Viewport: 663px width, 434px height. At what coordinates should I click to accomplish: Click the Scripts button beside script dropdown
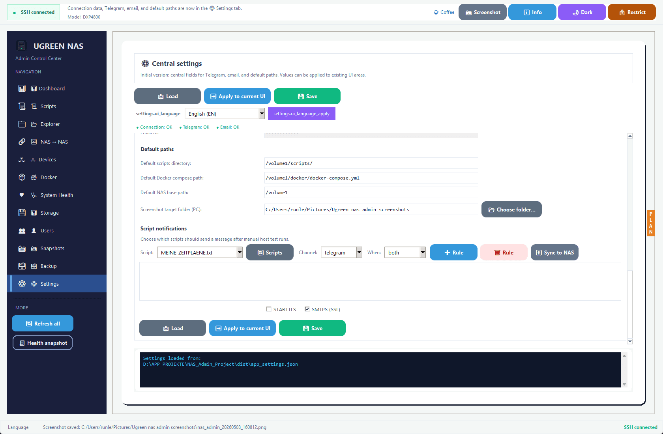point(270,253)
